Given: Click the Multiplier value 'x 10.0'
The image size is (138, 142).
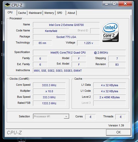Looking at the screenshot, I should [49, 91].
